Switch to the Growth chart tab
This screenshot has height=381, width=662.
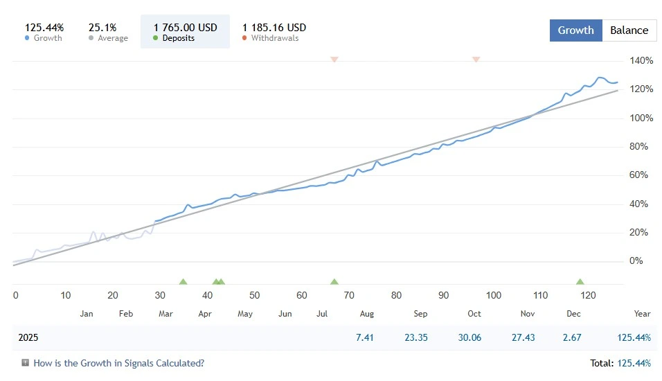[x=575, y=30]
